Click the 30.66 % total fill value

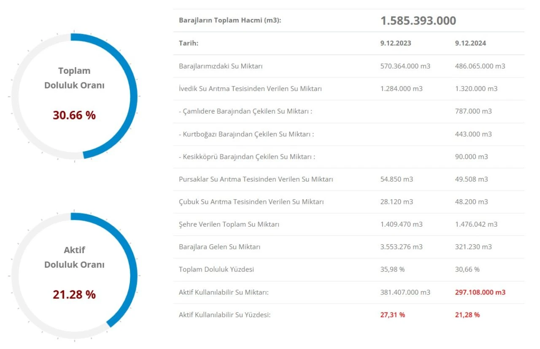74,115
